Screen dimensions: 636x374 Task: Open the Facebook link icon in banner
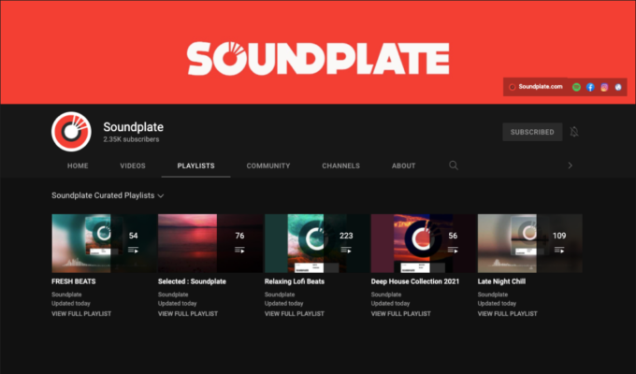590,87
